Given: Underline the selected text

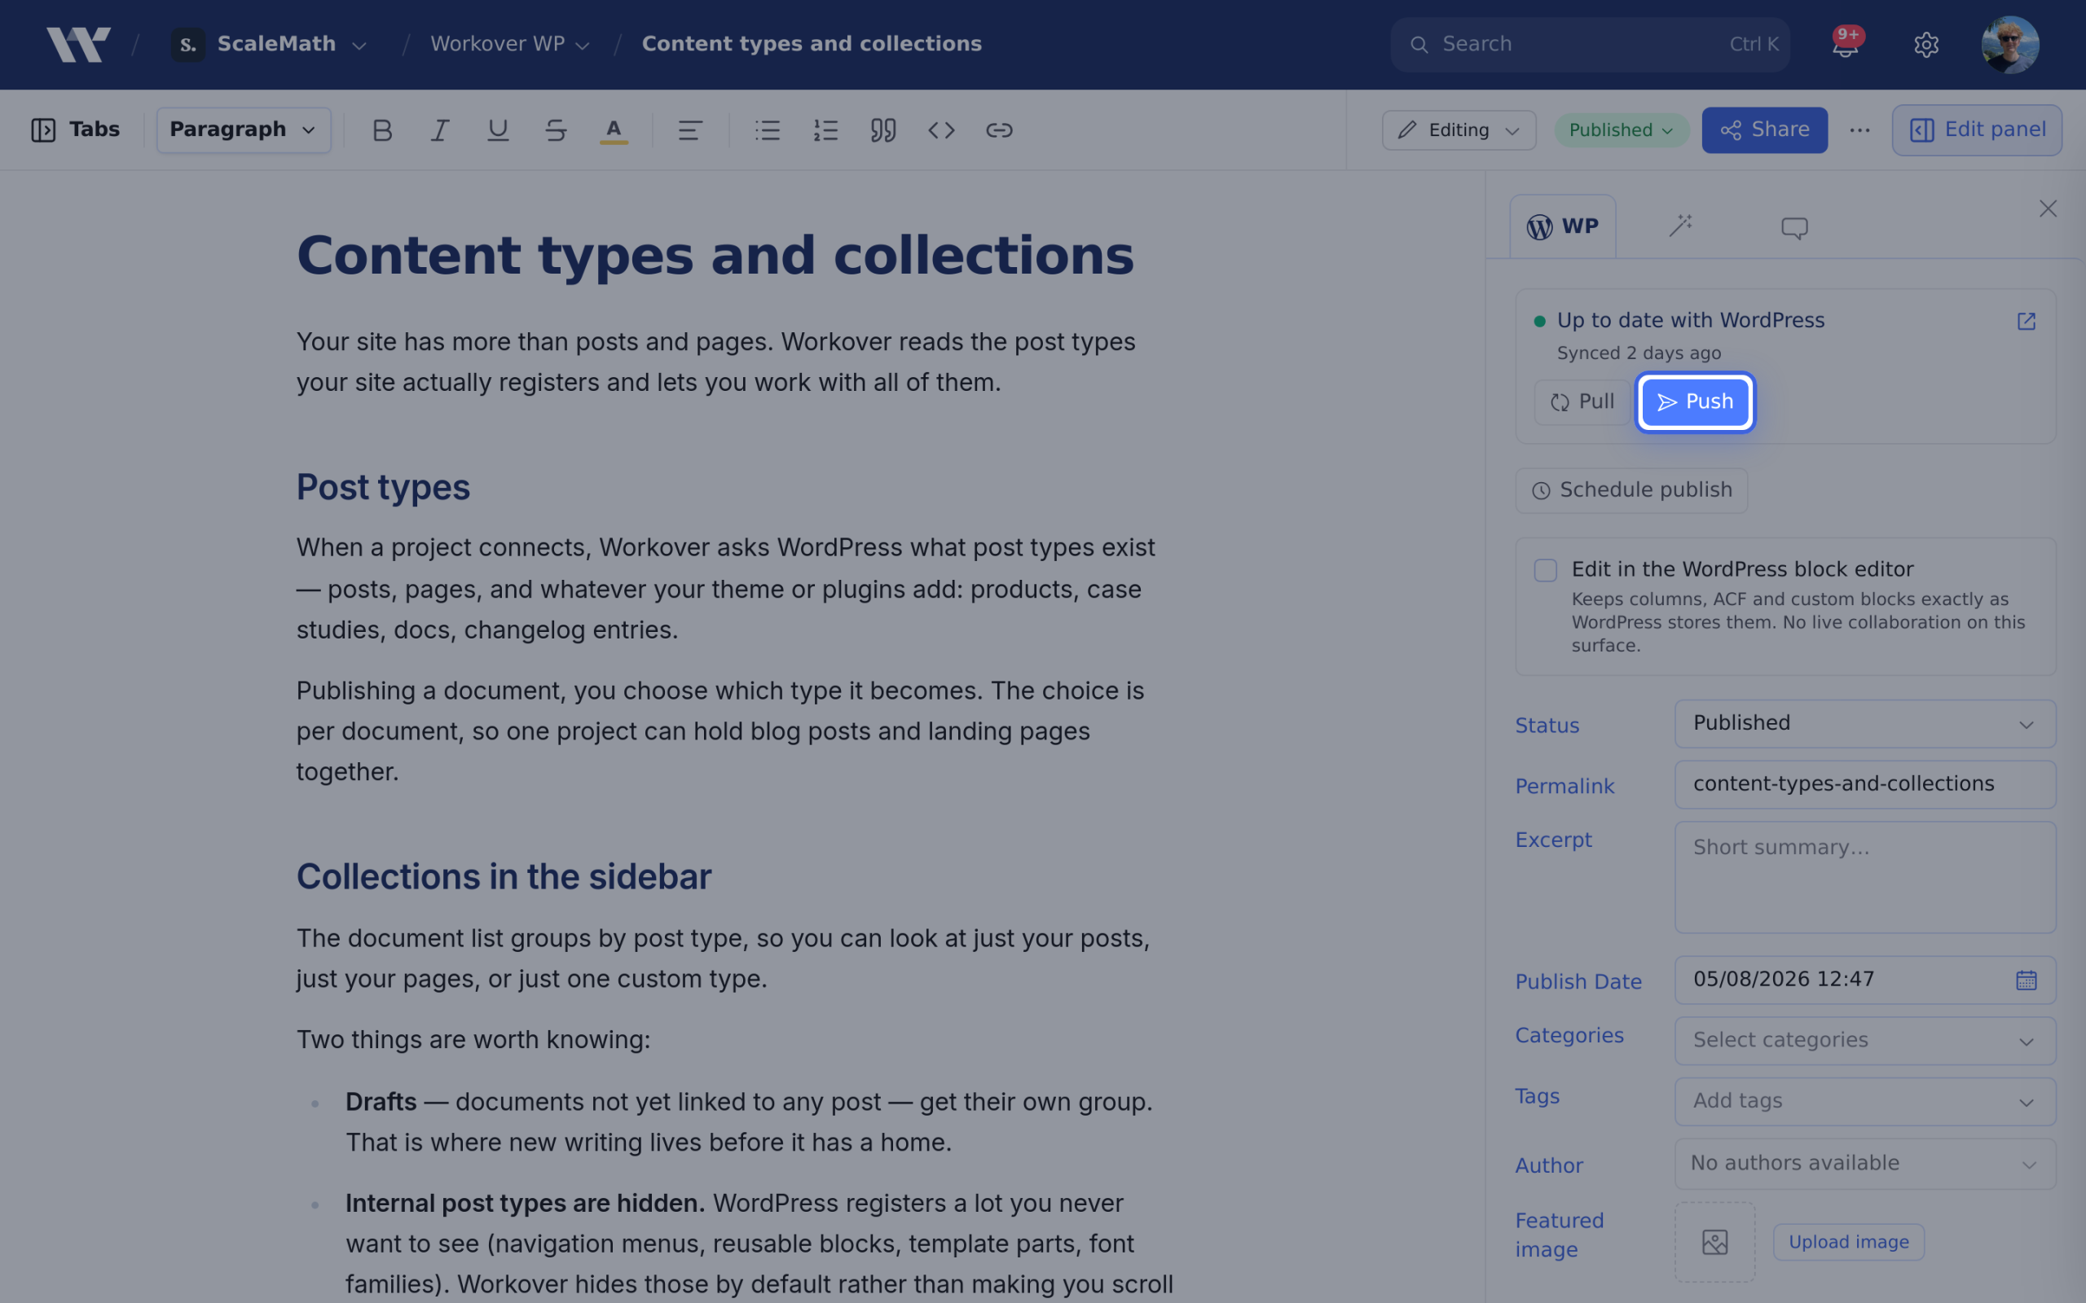Looking at the screenshot, I should tap(498, 130).
